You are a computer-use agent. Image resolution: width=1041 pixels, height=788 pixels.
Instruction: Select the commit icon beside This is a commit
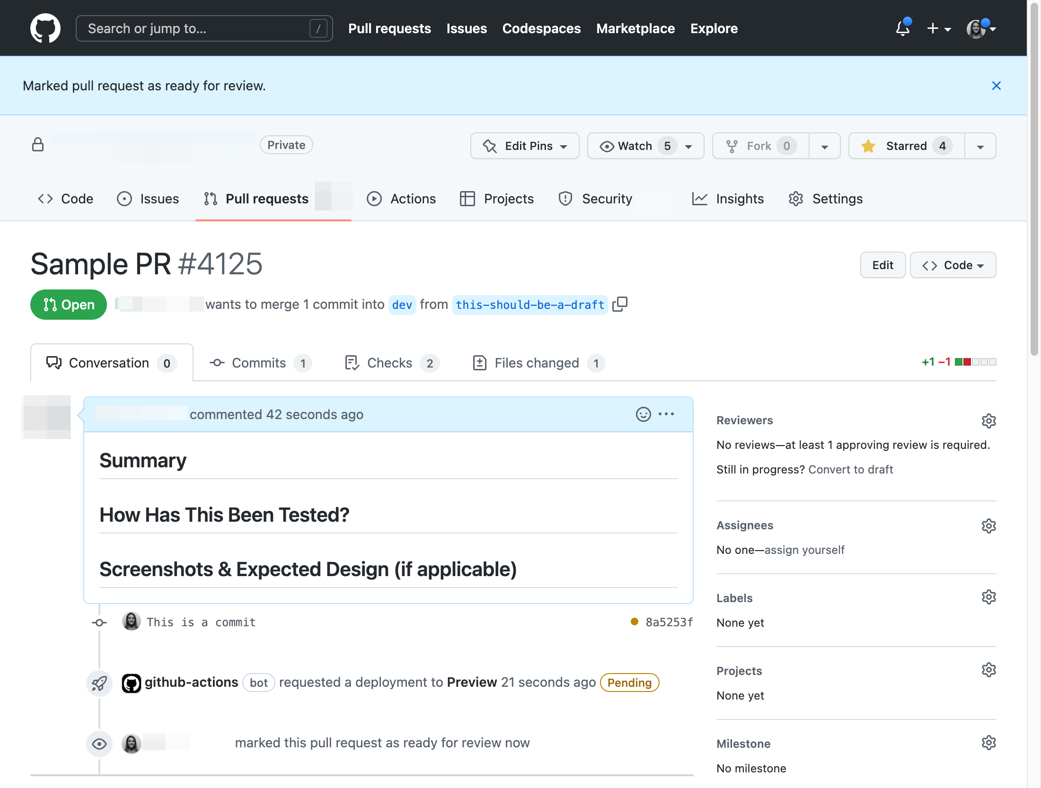click(x=99, y=623)
